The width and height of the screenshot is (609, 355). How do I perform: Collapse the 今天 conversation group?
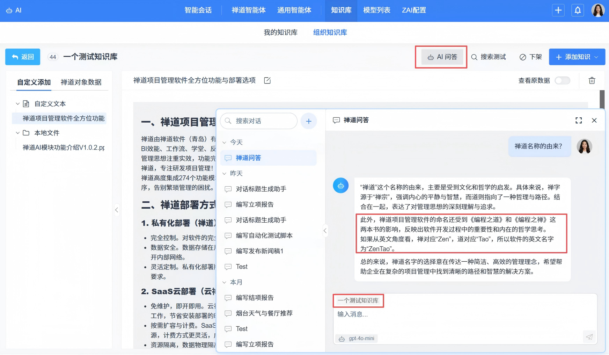click(225, 142)
